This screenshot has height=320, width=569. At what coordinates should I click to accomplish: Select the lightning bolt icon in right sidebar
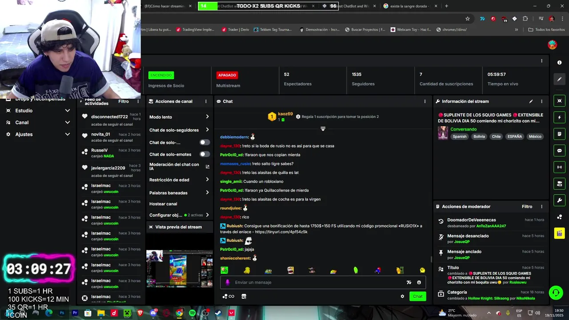coord(559,117)
